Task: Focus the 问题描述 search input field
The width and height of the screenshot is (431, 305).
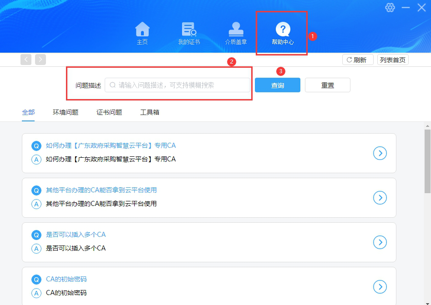Action: point(177,85)
